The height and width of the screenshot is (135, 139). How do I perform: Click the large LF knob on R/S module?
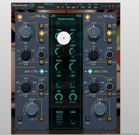click(x=100, y=110)
